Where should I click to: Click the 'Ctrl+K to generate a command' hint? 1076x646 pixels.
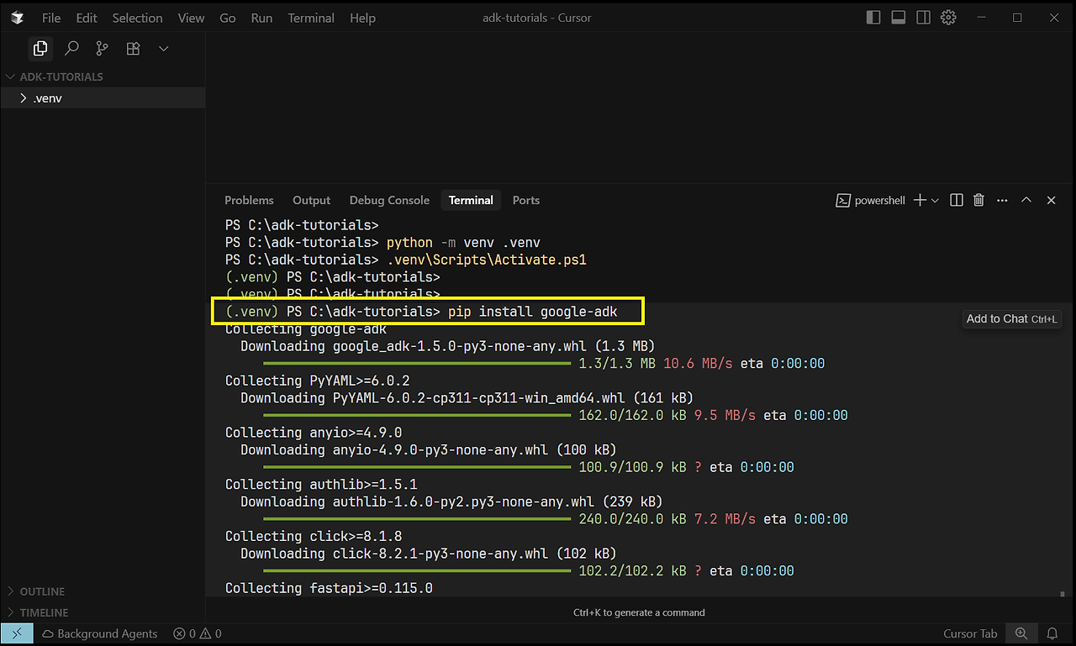tap(639, 612)
